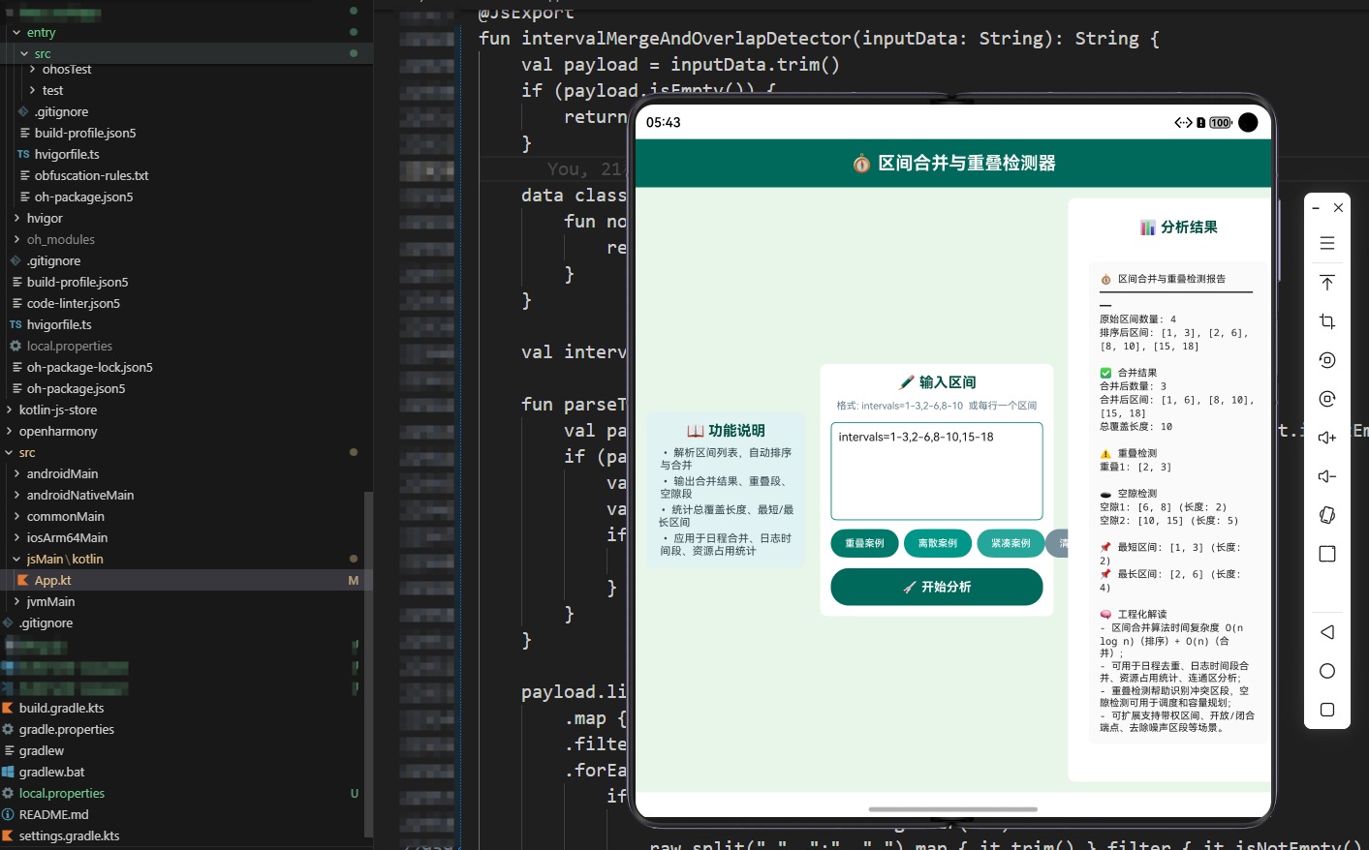This screenshot has width=1369, height=850.
Task: Close the emulator toolbar with the X
Action: tap(1338, 208)
